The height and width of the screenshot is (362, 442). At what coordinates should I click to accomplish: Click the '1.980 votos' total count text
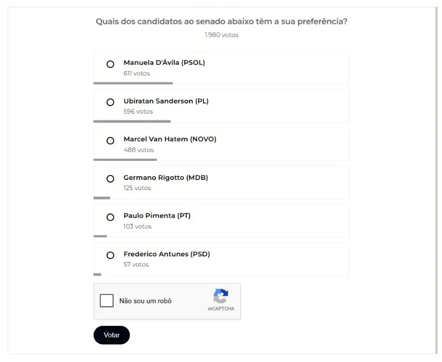[x=222, y=35]
